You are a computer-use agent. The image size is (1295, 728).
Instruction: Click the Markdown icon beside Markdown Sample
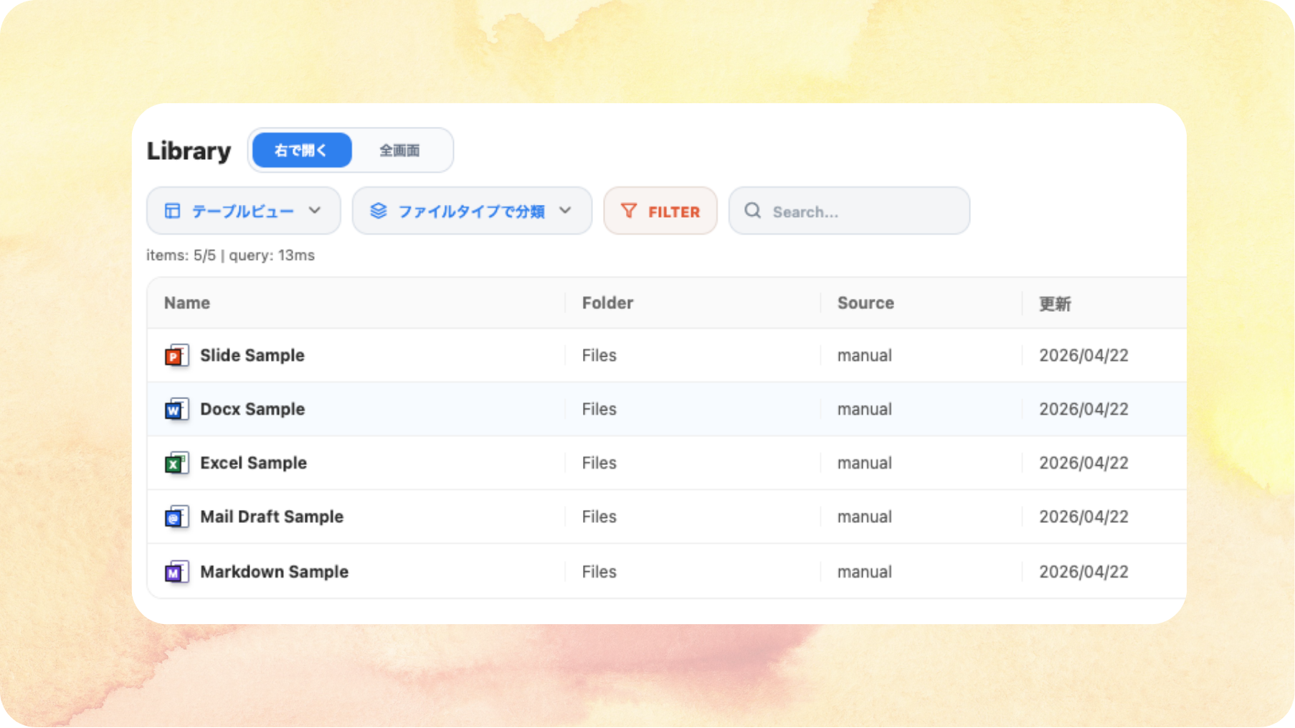[176, 572]
